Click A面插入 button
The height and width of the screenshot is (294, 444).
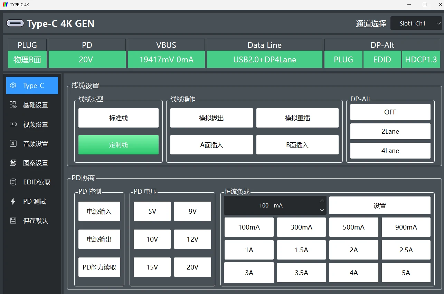[x=211, y=145]
